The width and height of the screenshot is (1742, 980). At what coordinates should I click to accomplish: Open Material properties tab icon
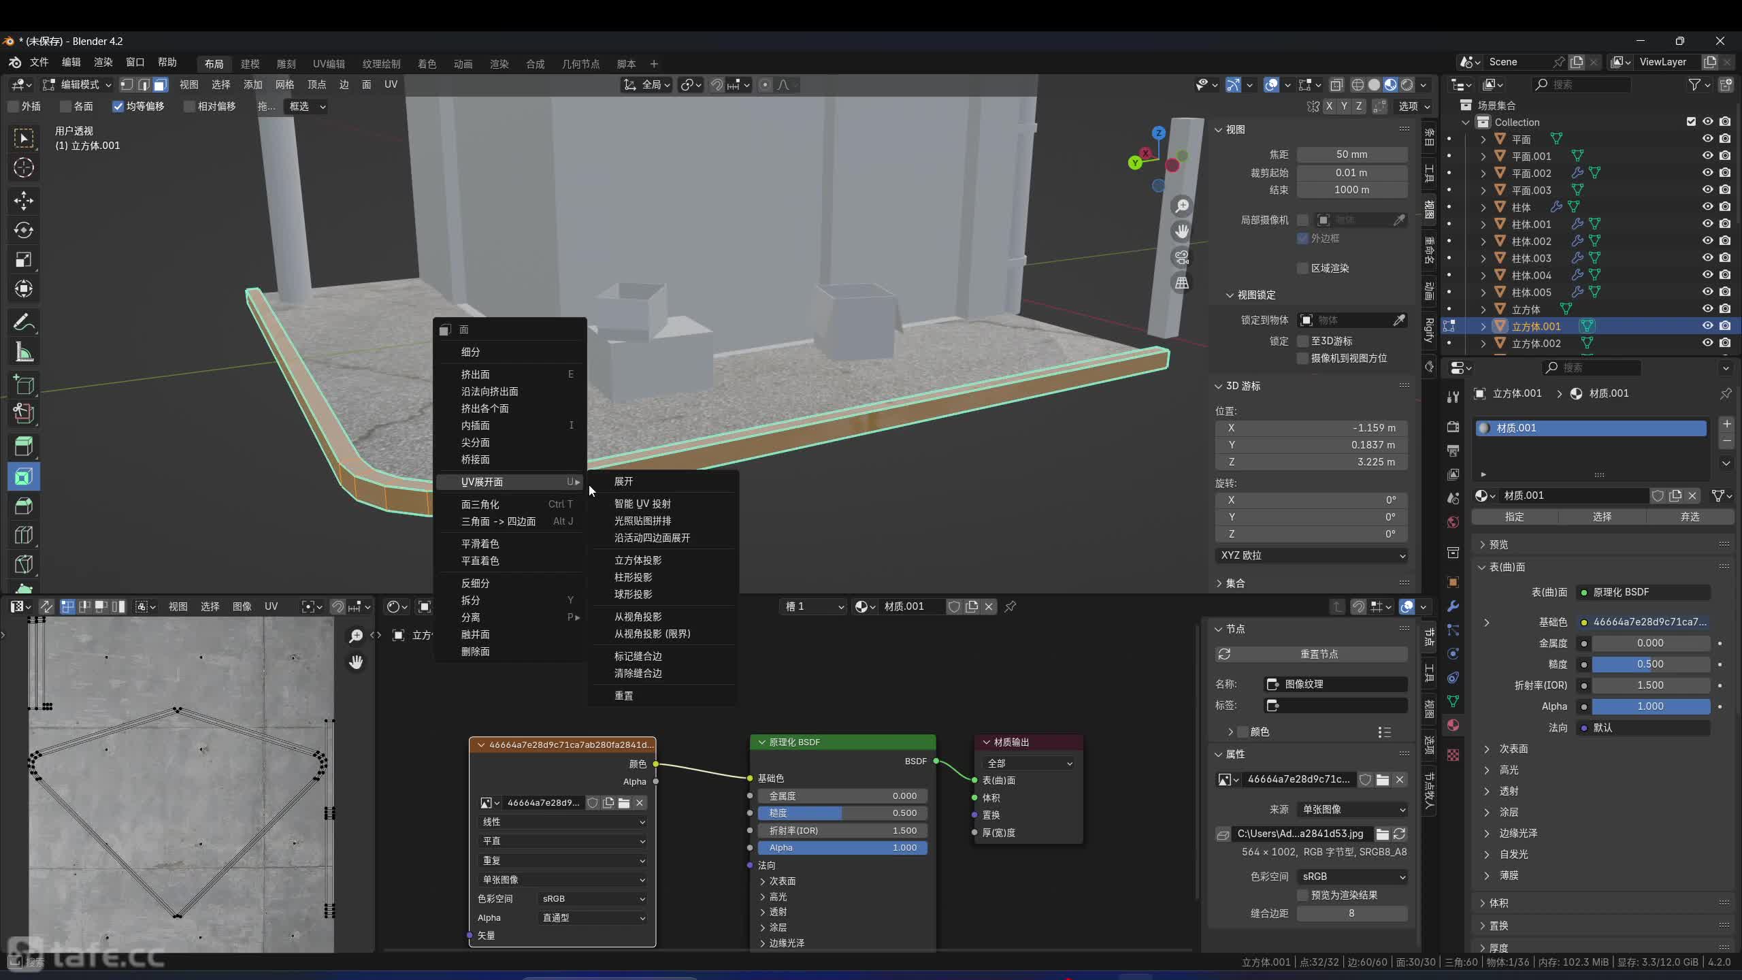1453,725
